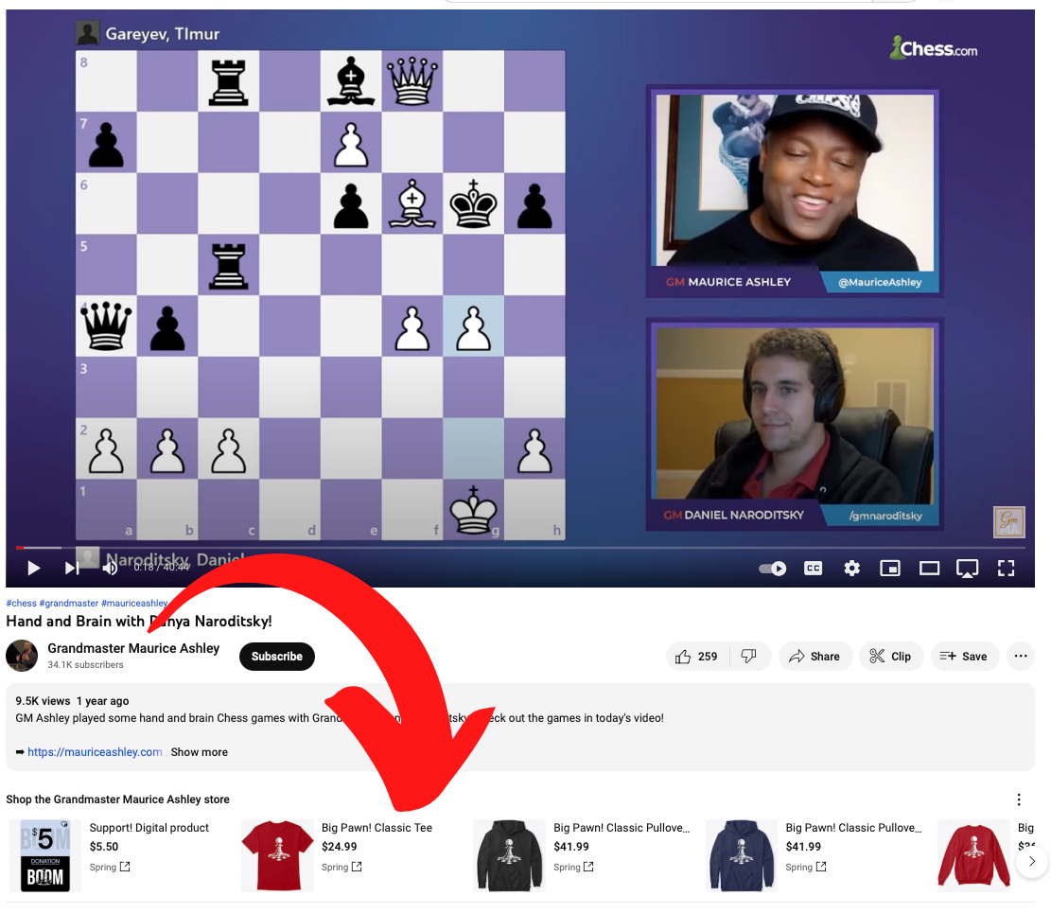Open Big Pawn! Classic Tee red shirt image

(277, 855)
